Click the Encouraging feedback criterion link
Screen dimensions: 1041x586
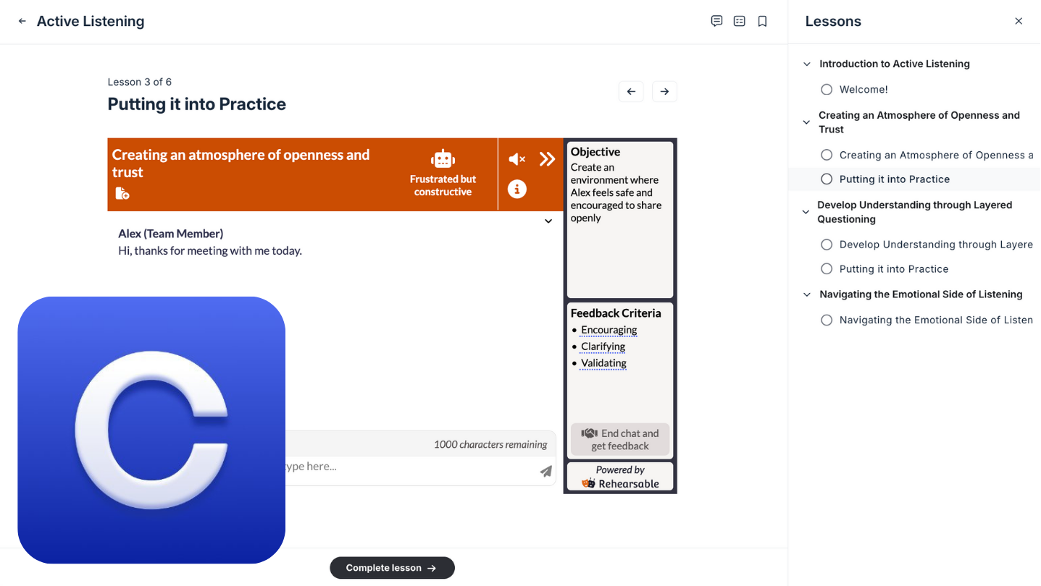coord(609,330)
